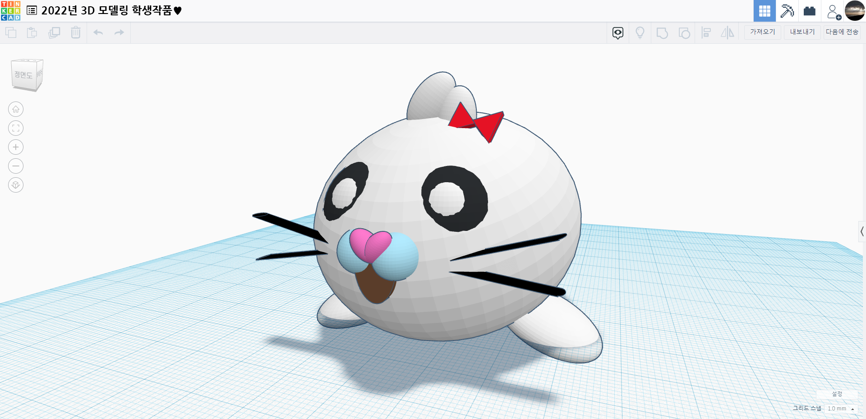Image resolution: width=866 pixels, height=419 pixels.
Task: Click the 가져오기 import button
Action: coord(763,32)
